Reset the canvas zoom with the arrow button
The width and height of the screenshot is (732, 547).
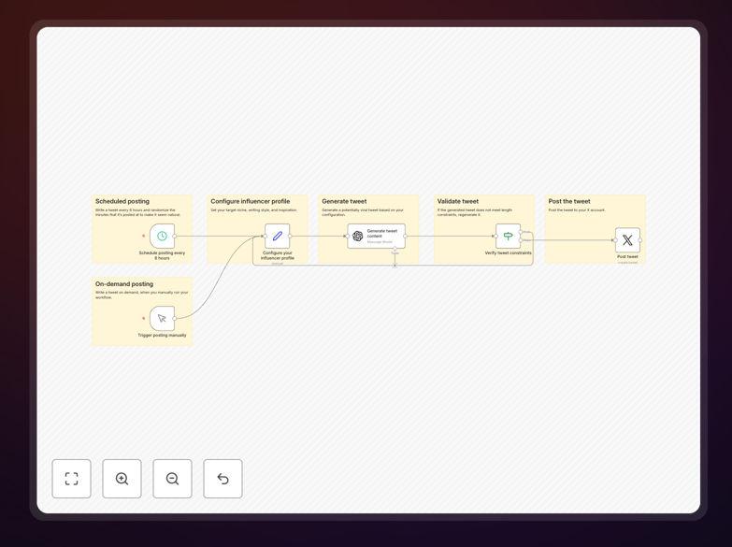click(222, 479)
